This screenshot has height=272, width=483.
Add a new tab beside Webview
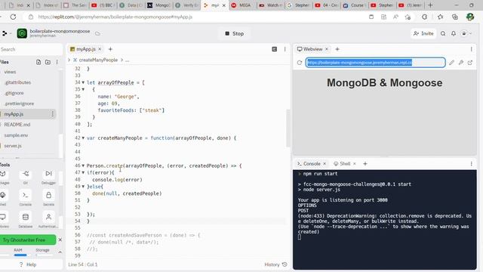click(337, 49)
